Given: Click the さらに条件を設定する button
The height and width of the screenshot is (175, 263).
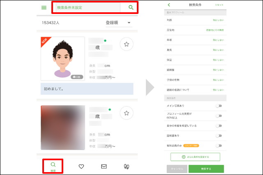Looking at the screenshot, I should [195, 157].
